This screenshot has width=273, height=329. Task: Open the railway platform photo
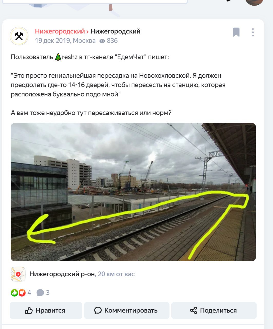(x=133, y=192)
